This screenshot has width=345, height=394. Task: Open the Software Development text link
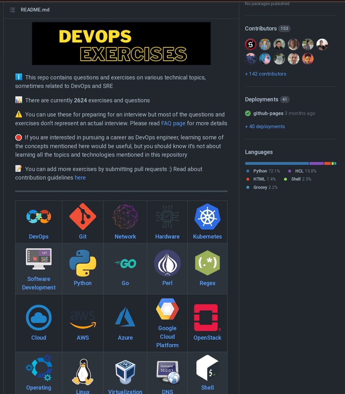pyautogui.click(x=39, y=283)
